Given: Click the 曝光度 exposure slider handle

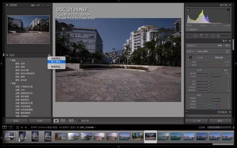Looking at the screenshot, I should 209,74.
